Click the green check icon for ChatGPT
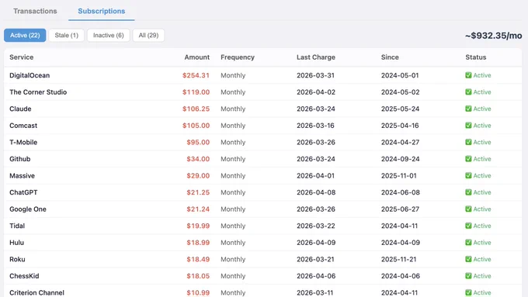This screenshot has height=297, width=528. tap(468, 192)
